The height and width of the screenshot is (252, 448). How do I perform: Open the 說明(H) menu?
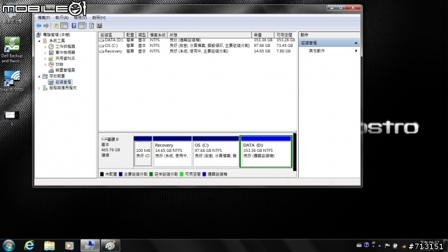(99, 17)
